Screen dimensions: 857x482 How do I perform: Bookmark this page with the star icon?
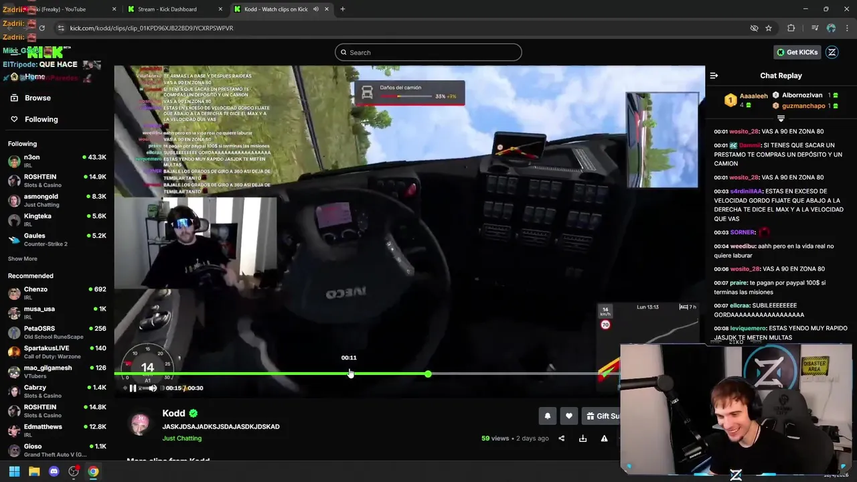click(769, 28)
